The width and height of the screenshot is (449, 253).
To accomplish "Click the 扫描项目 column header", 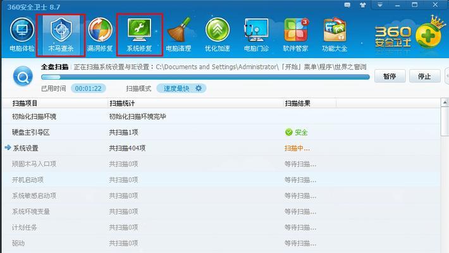I will click(25, 103).
